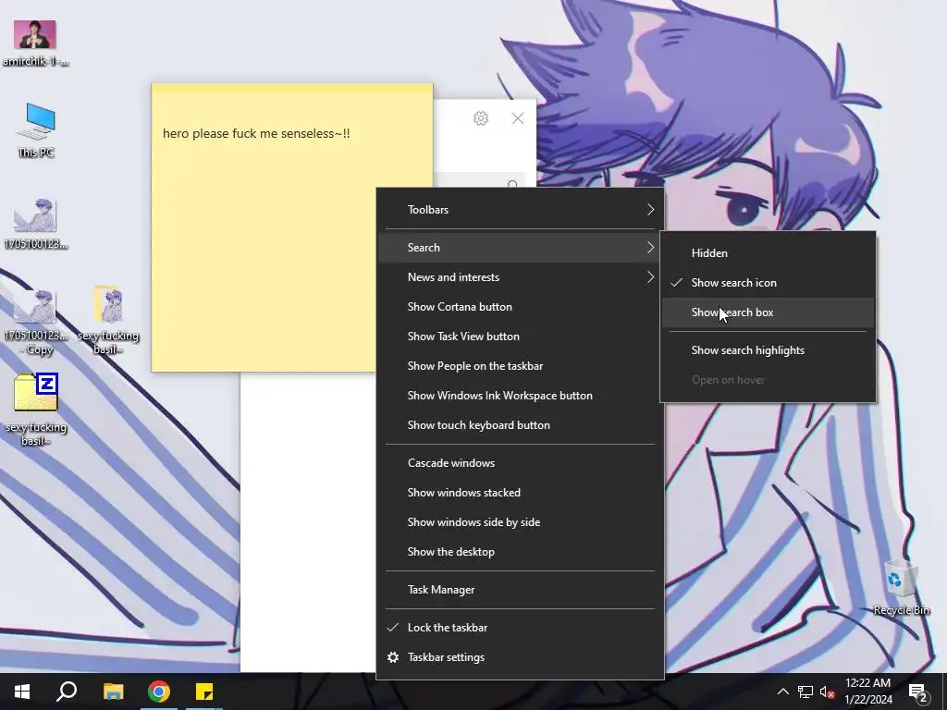Choose Cascade windows
Screen dimensions: 947x710
point(520,463)
